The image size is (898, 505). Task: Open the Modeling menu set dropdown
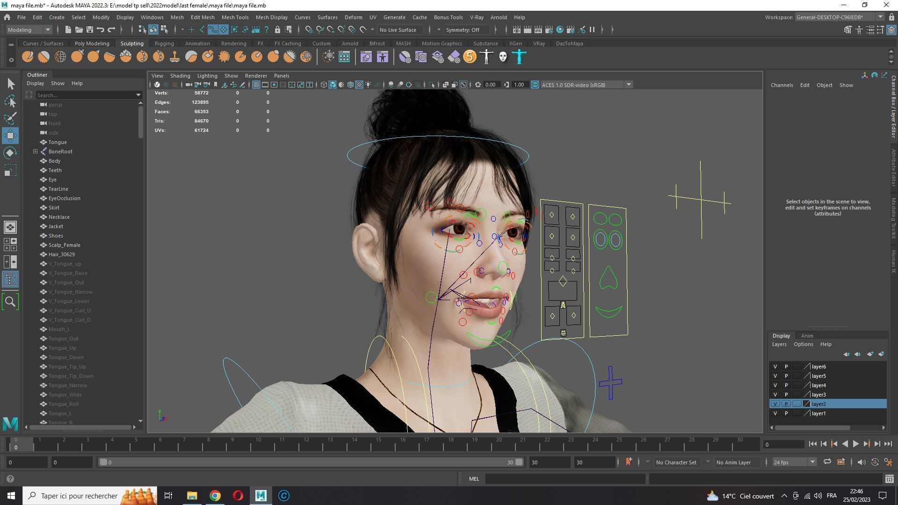coord(29,30)
